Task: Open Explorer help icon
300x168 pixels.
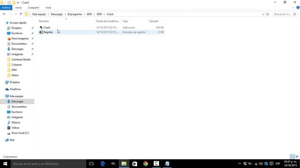Action: point(298,7)
